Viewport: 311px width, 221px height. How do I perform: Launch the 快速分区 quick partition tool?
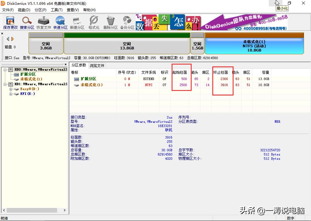[x=60, y=22]
